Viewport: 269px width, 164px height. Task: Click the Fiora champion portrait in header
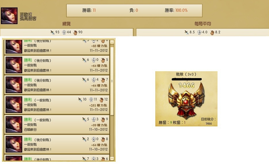[x=9, y=16]
